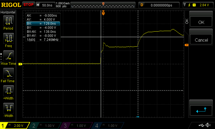Select the BX cursor value field
Viewport: 215px width, 129px height.
click(43, 24)
